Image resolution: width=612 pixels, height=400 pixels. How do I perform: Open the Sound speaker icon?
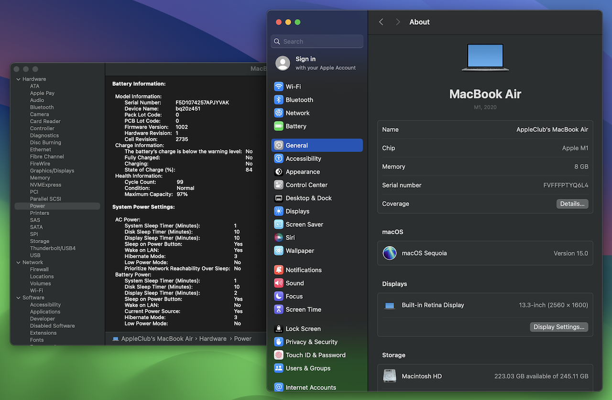pos(279,283)
